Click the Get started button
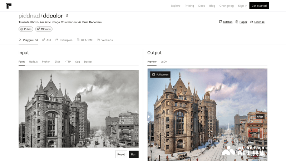Viewport: 286px width, 161px height. pyautogui.click(x=259, y=6)
